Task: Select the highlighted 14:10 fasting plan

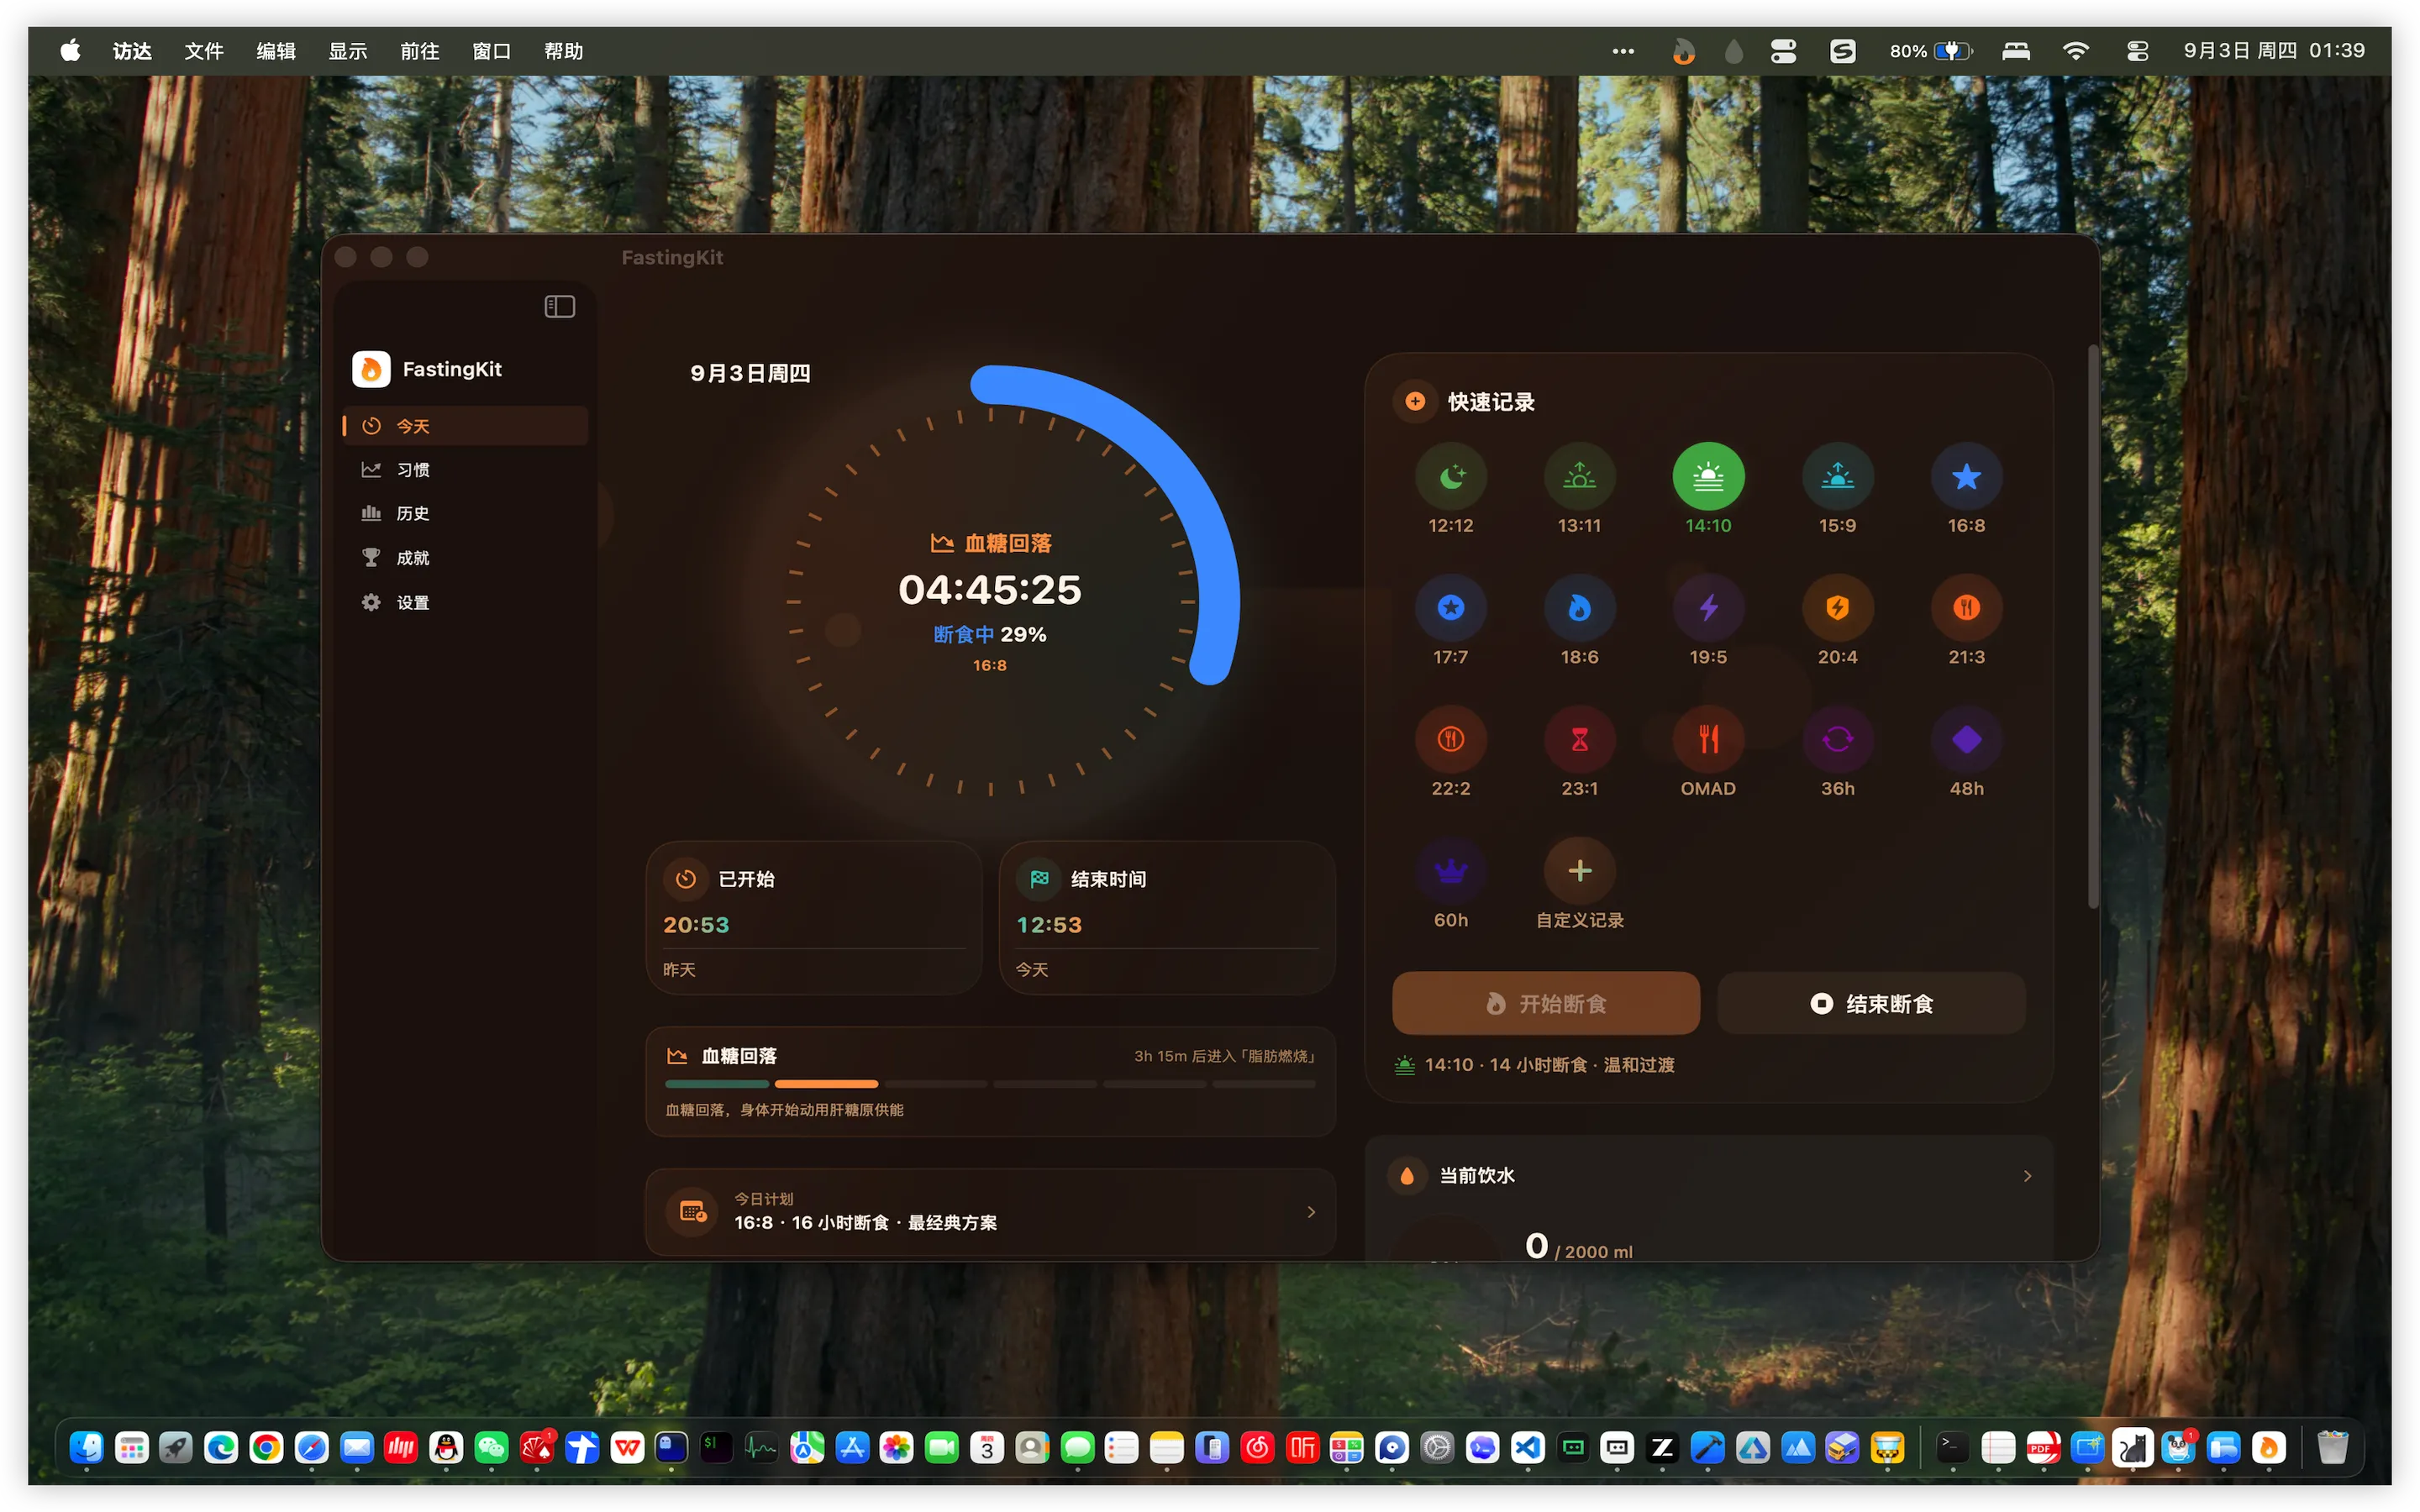Action: coord(1708,477)
